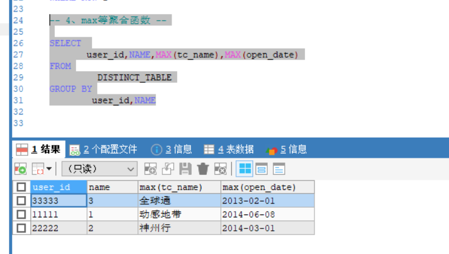Select the cell 22222

pyautogui.click(x=58, y=228)
